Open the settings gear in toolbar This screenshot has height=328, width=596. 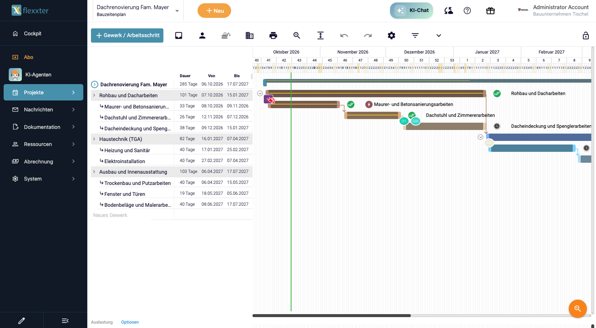pyautogui.click(x=392, y=35)
